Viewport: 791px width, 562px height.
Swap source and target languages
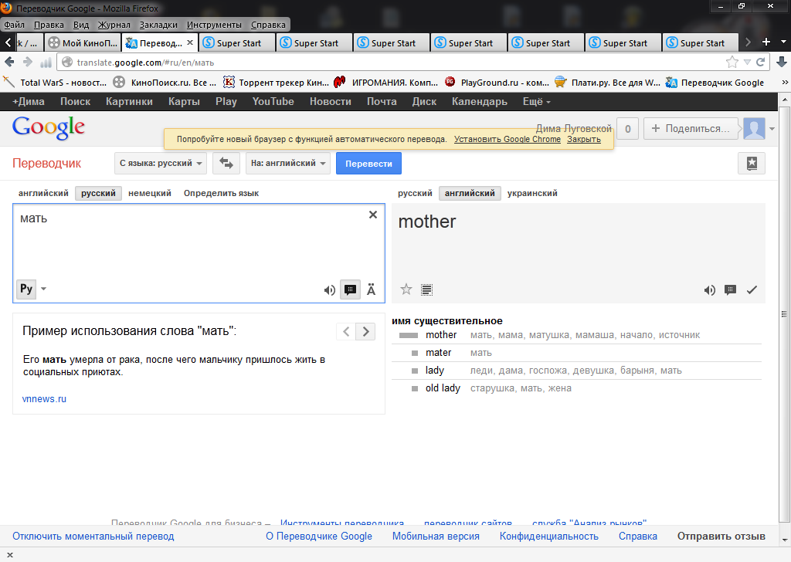click(226, 164)
